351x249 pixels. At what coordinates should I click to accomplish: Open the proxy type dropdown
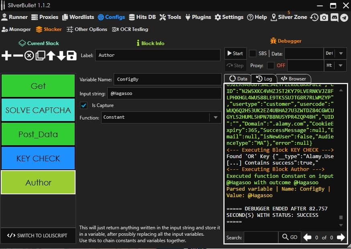pyautogui.click(x=341, y=66)
